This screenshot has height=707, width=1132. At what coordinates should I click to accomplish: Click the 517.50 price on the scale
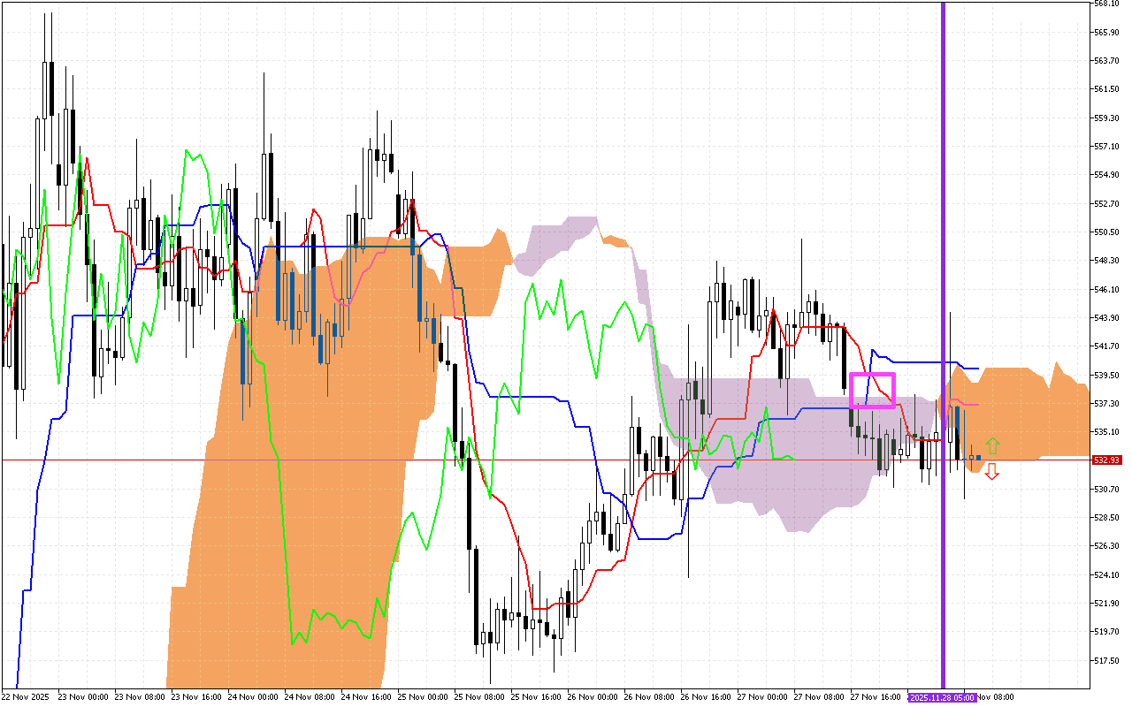click(x=1106, y=660)
